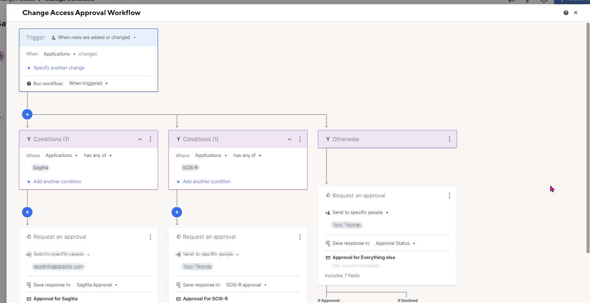This screenshot has height=303, width=590.
Task: Click thumbs-up icon on SCIS-R Request an approval
Action: (179, 237)
